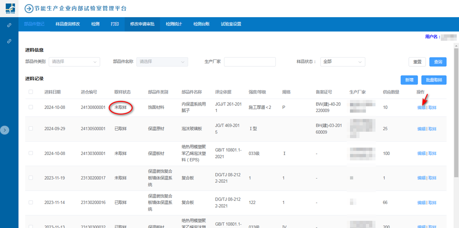
Task: Click the first link icon in left sidebar
Action: (9, 25)
